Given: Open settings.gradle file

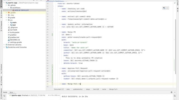Looking at the screenshot, I should [16, 42].
